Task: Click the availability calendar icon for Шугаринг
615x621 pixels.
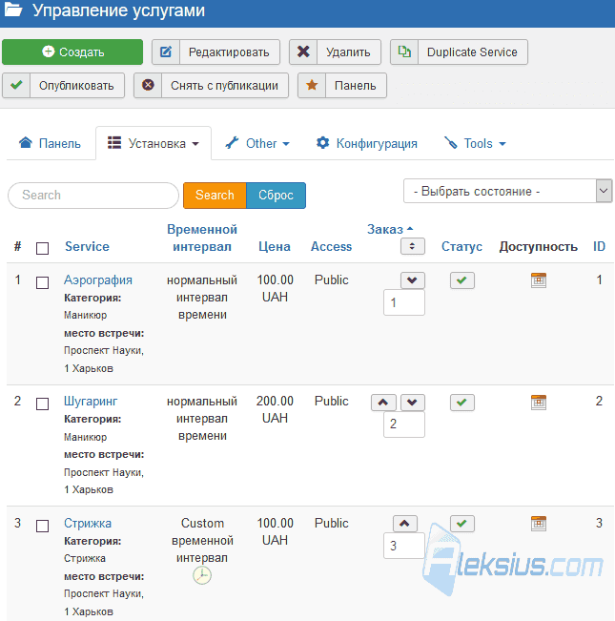Action: [x=538, y=403]
